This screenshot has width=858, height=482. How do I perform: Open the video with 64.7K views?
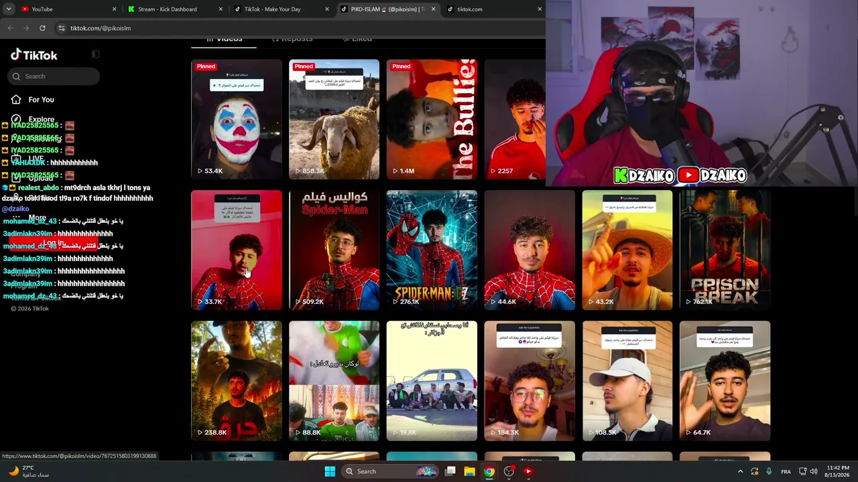pos(725,381)
